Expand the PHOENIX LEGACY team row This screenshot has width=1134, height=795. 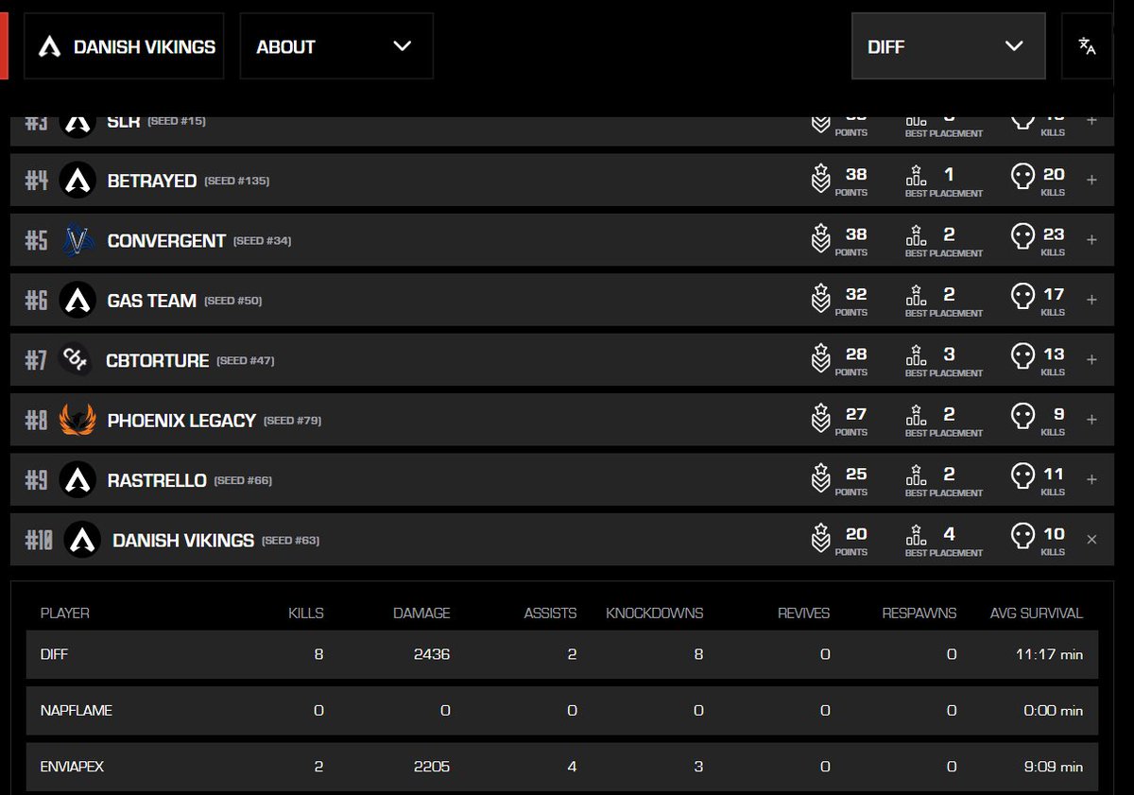click(x=1091, y=420)
